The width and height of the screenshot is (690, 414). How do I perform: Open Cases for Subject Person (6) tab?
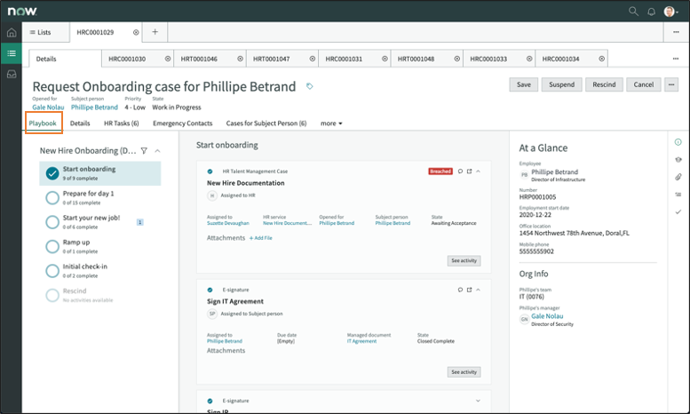[266, 123]
